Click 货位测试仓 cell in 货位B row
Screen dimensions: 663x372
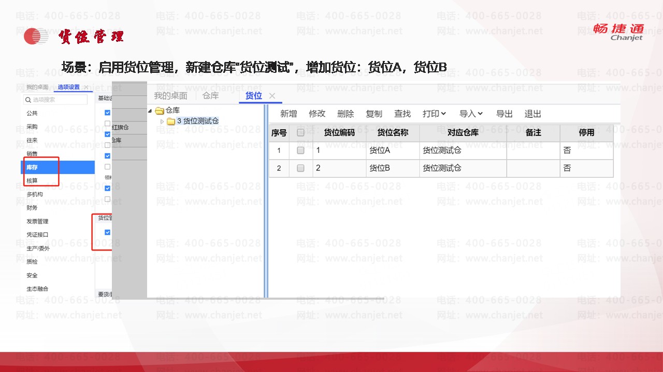point(463,168)
